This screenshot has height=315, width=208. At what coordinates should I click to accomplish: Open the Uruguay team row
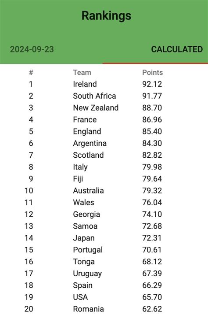104,274
